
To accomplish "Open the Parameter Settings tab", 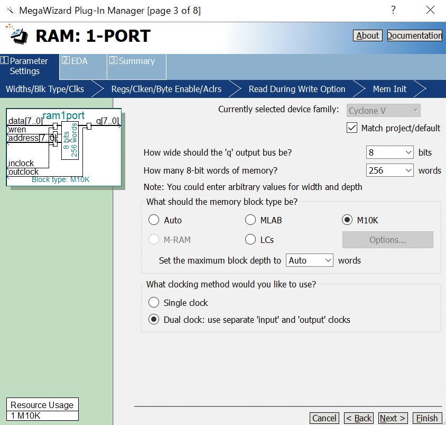I will click(29, 66).
